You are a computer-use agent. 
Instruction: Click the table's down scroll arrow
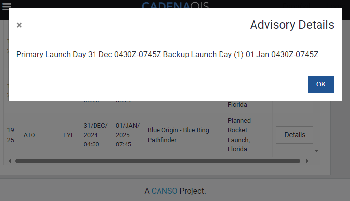317,151
